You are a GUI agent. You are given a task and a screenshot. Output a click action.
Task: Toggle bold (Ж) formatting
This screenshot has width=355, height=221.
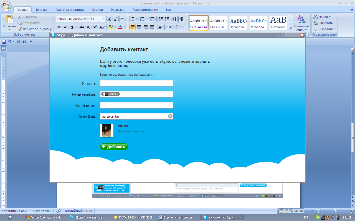(59, 27)
